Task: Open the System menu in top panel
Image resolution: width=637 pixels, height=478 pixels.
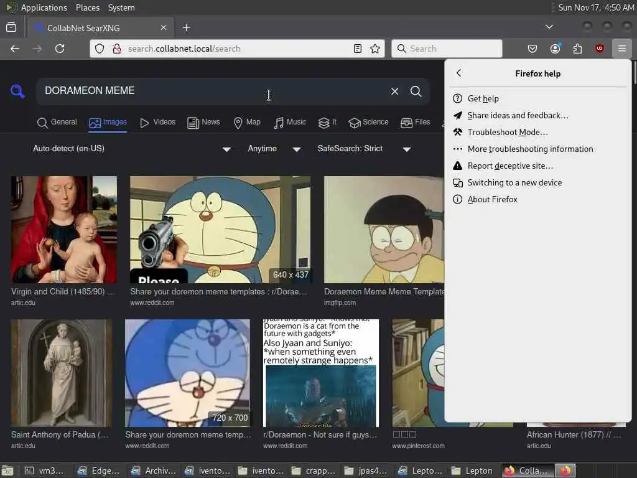Action: (x=121, y=7)
